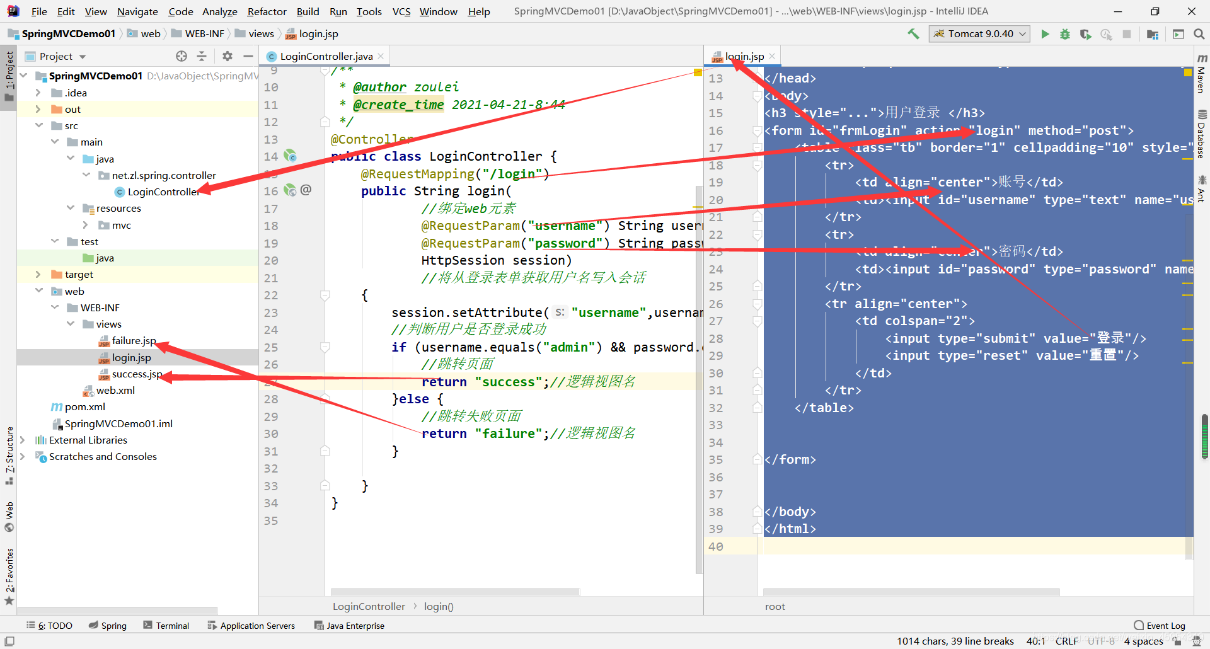Screen dimensions: 1210x649
Task: Open the Favorites tool window
Action: [x=9, y=577]
